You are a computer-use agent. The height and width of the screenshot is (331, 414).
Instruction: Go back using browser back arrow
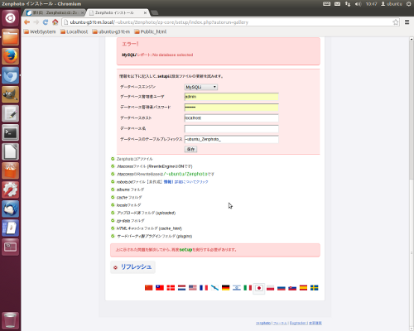pyautogui.click(x=26, y=22)
